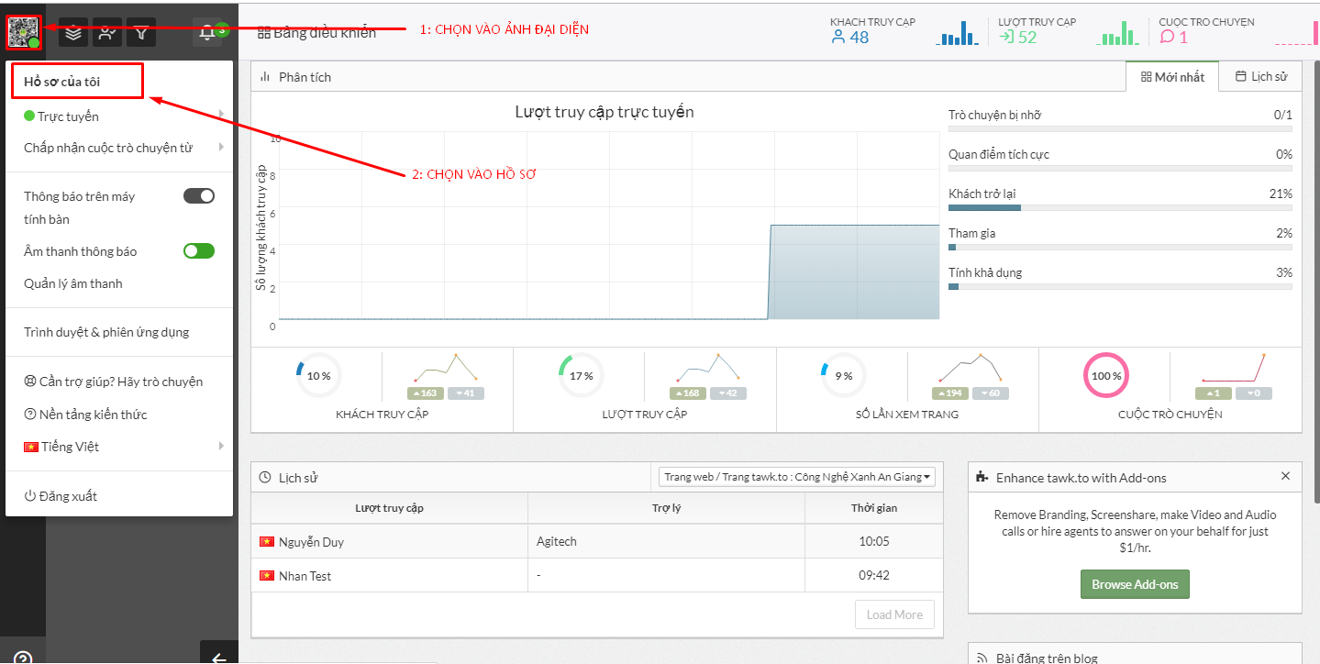This screenshot has height=664, width=1320.
Task: Click the Lượt truy cập column header
Action: 390,508
